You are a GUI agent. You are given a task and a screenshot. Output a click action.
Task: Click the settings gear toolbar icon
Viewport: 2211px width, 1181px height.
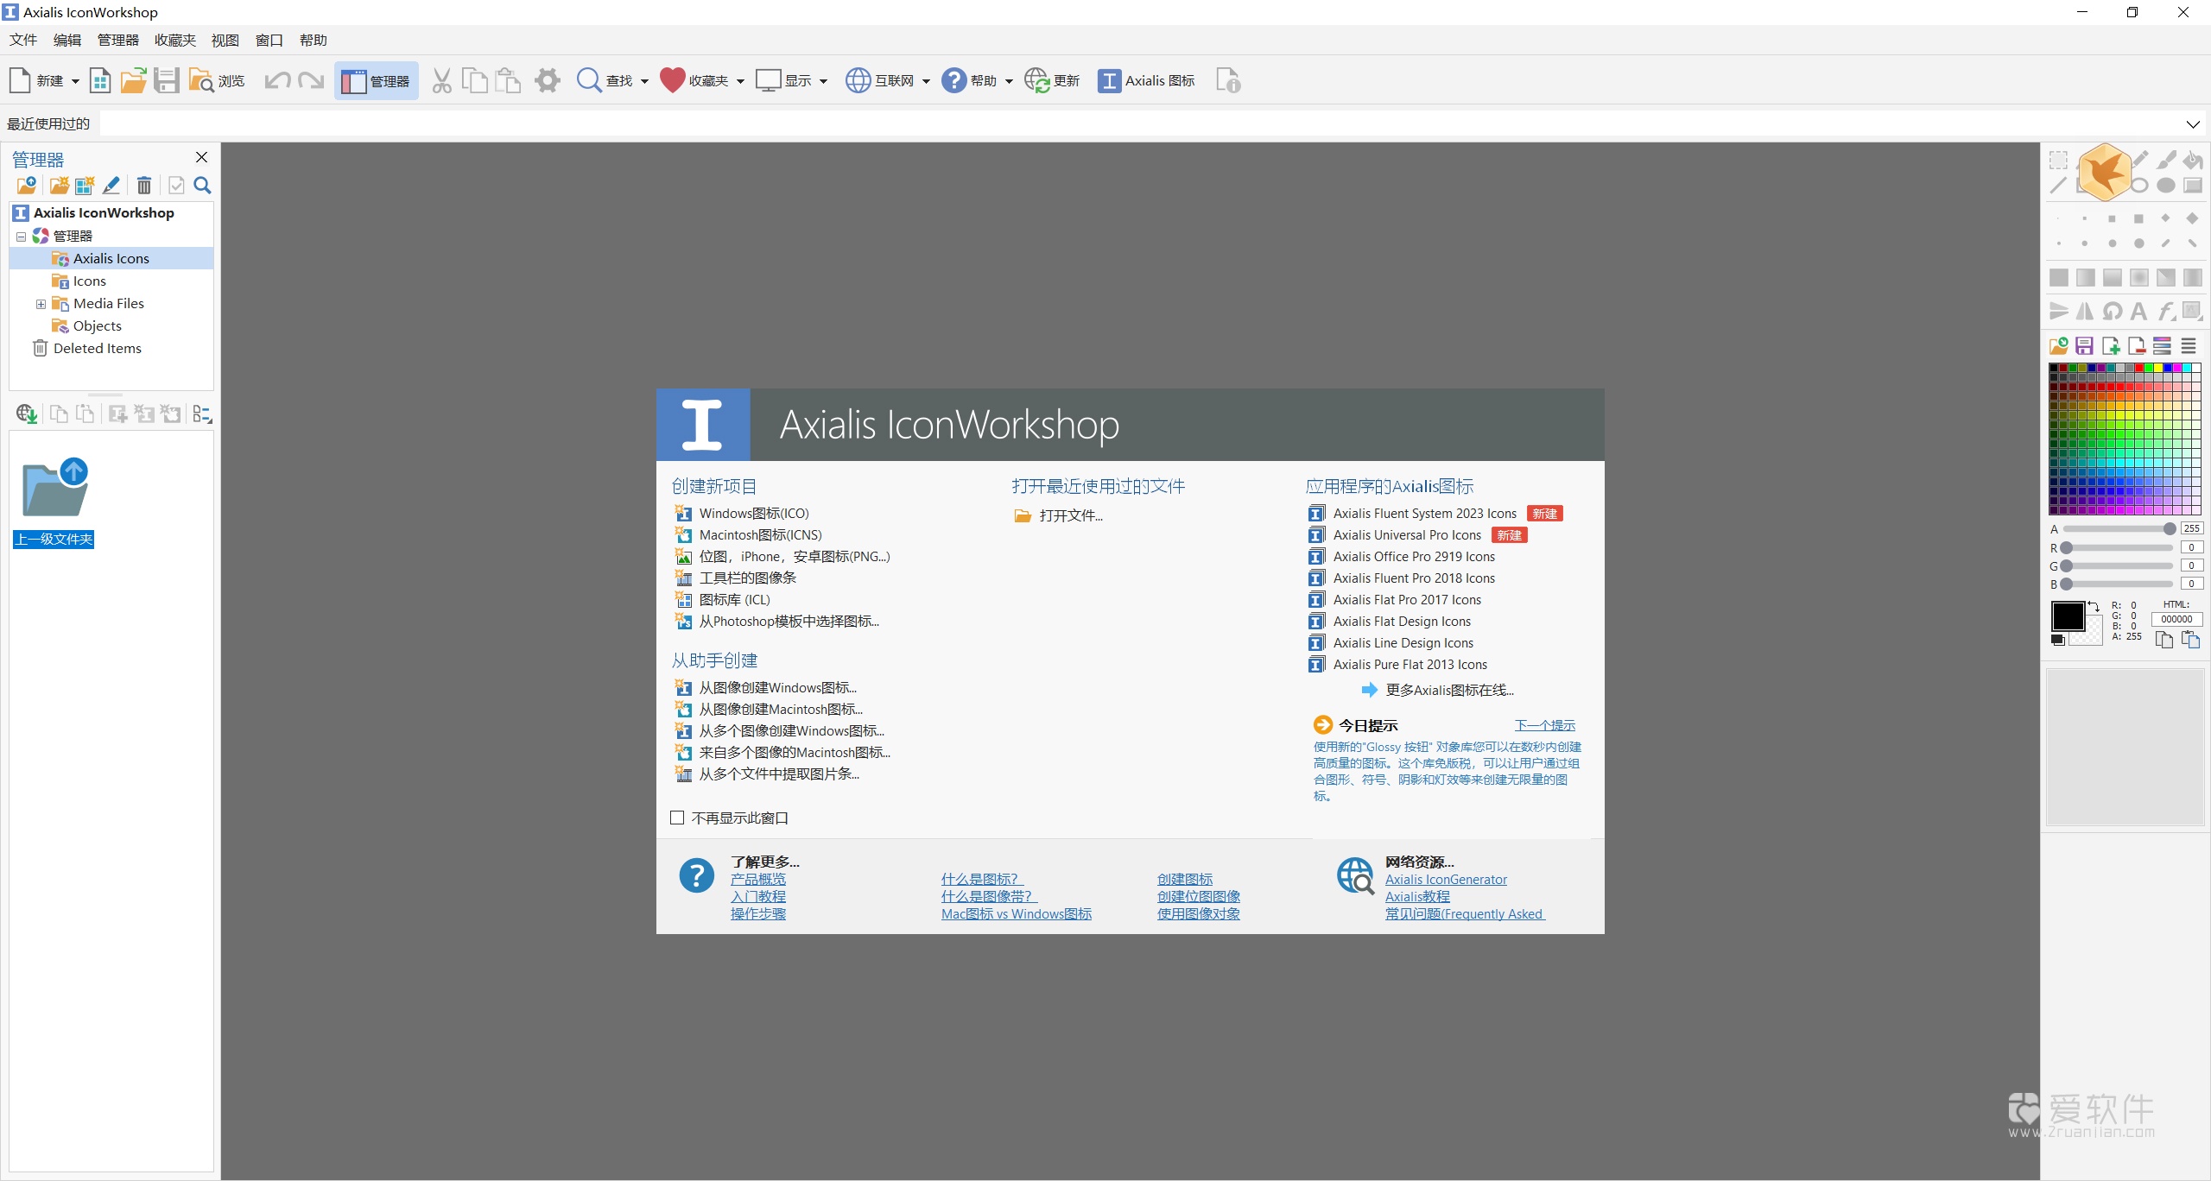(x=547, y=81)
